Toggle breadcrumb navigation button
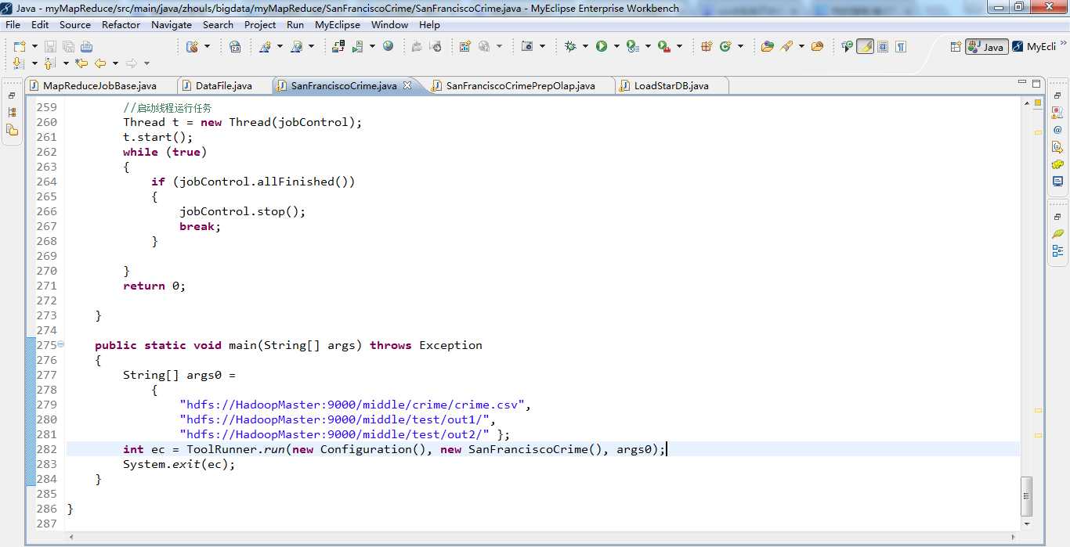This screenshot has height=547, width=1070. click(847, 46)
